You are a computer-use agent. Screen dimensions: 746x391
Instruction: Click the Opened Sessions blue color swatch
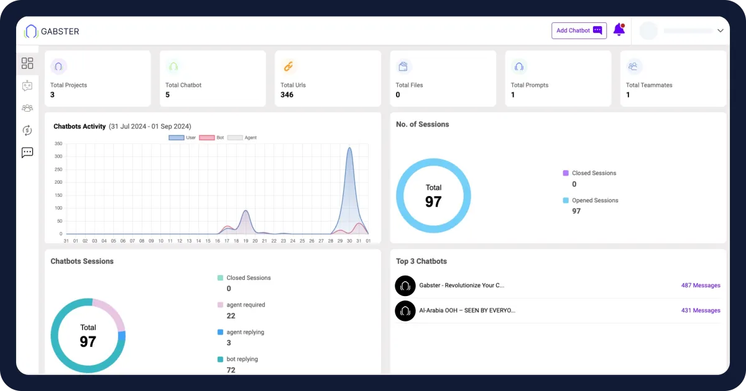point(566,200)
